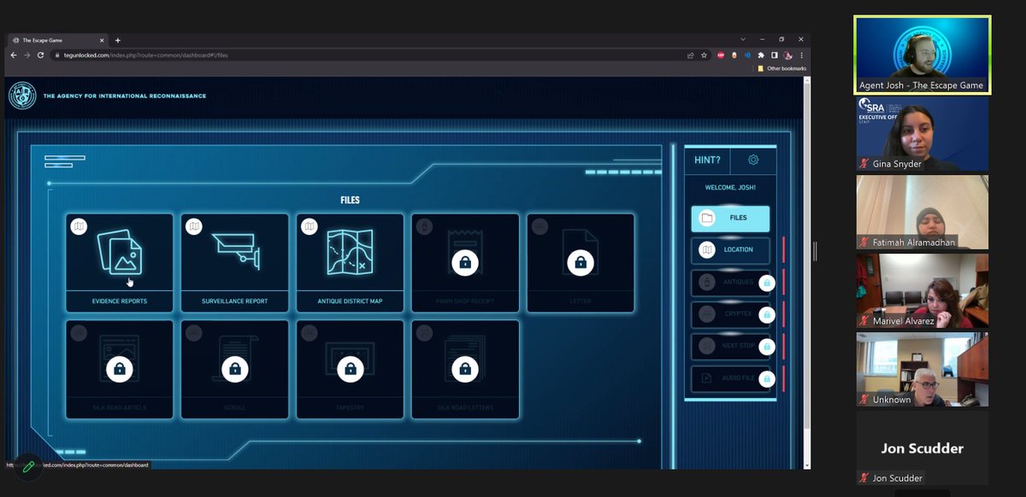Select the LOCATION sidebar tab
Viewport: 1026px width, 497px height.
click(x=730, y=250)
